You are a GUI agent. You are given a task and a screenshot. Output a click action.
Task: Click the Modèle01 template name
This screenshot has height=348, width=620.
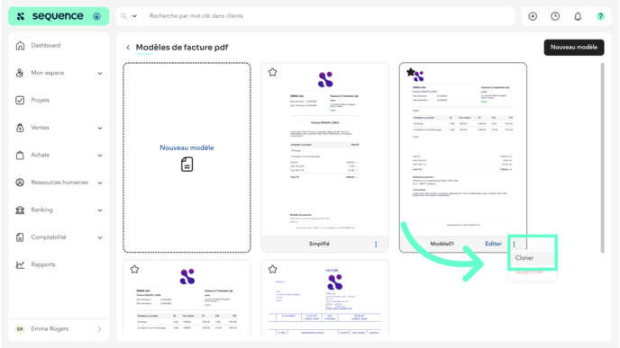[x=442, y=244]
